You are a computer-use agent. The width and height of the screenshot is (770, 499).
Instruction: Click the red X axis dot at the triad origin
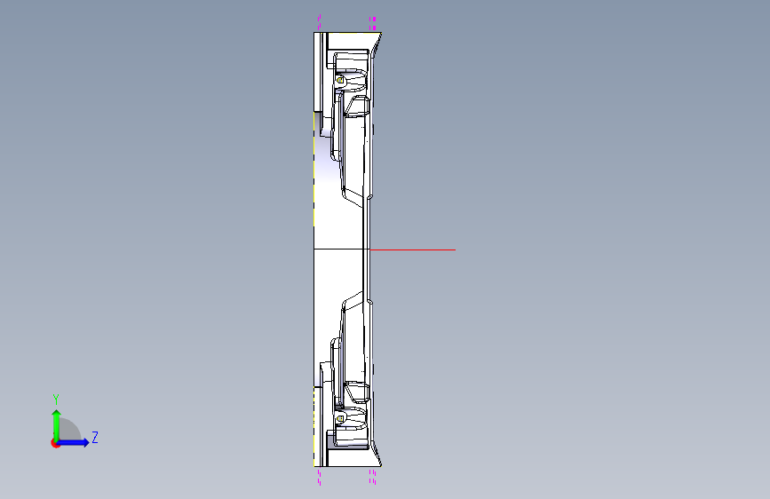click(x=55, y=443)
